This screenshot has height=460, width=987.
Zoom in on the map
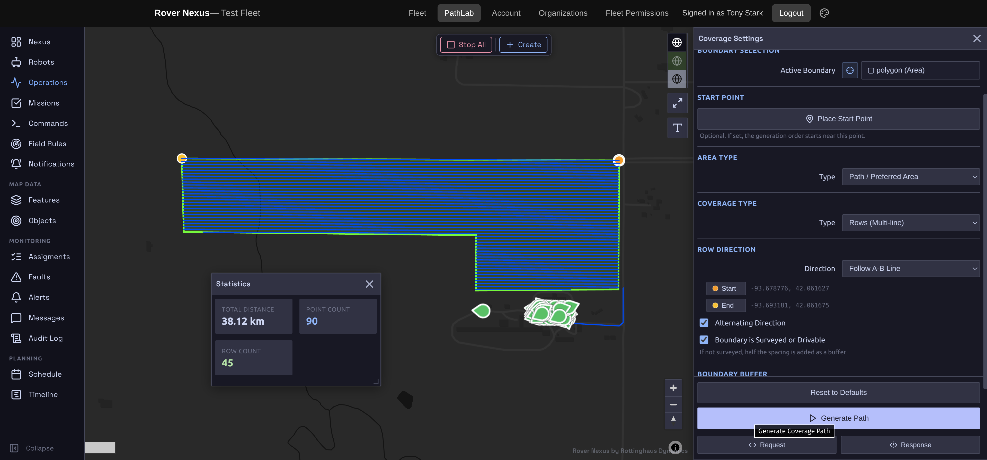(673, 388)
